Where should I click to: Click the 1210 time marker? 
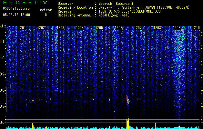point(196,28)
